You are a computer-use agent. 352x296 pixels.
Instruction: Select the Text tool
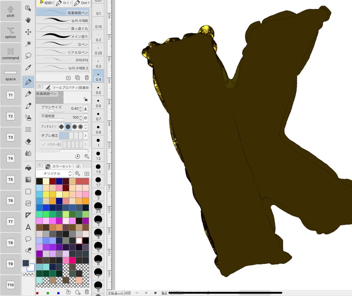[x=28, y=227]
